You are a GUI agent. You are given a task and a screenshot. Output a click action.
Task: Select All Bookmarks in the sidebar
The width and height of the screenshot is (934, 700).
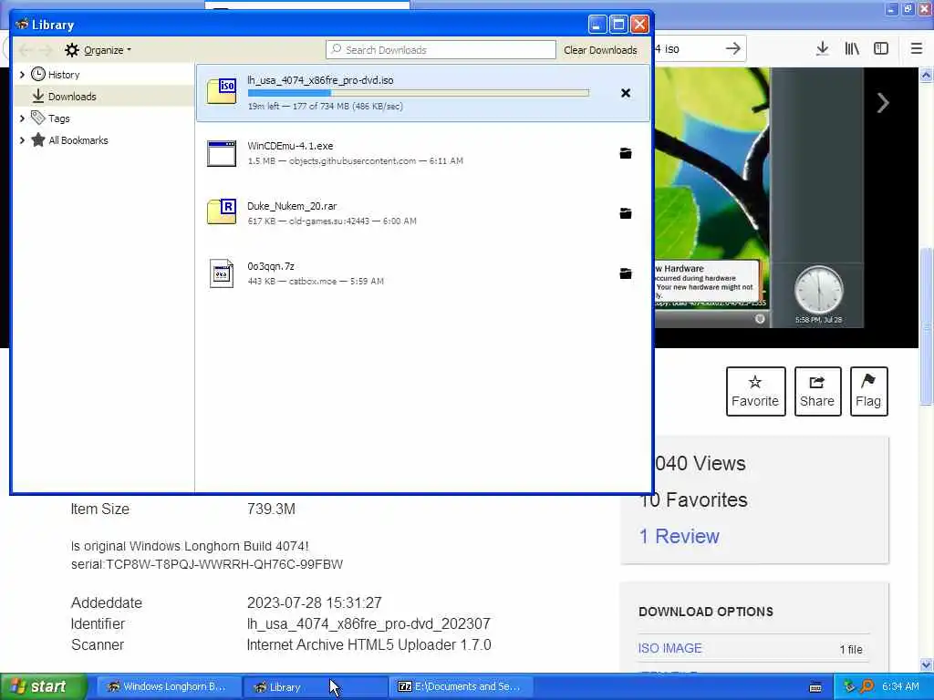[x=78, y=140]
